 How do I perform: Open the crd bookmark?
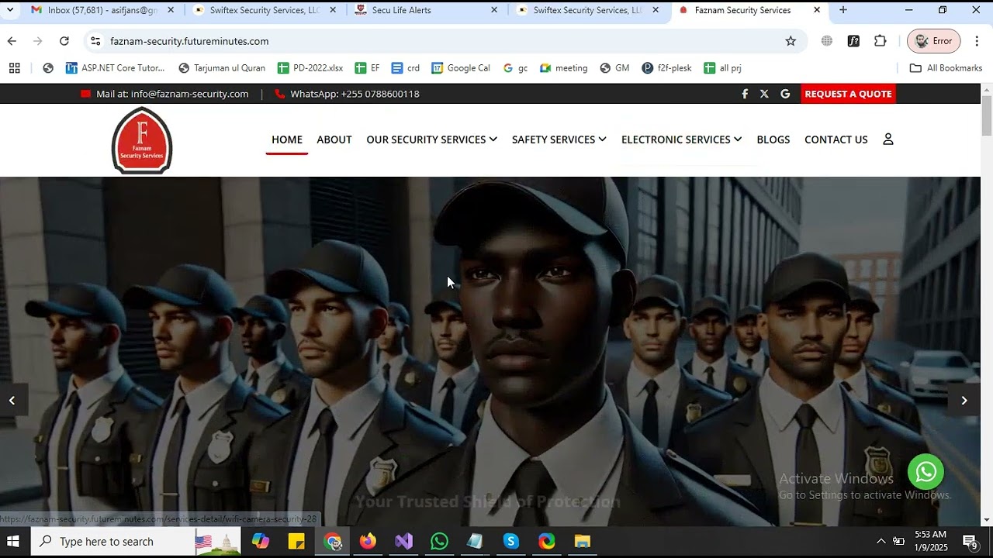click(406, 68)
